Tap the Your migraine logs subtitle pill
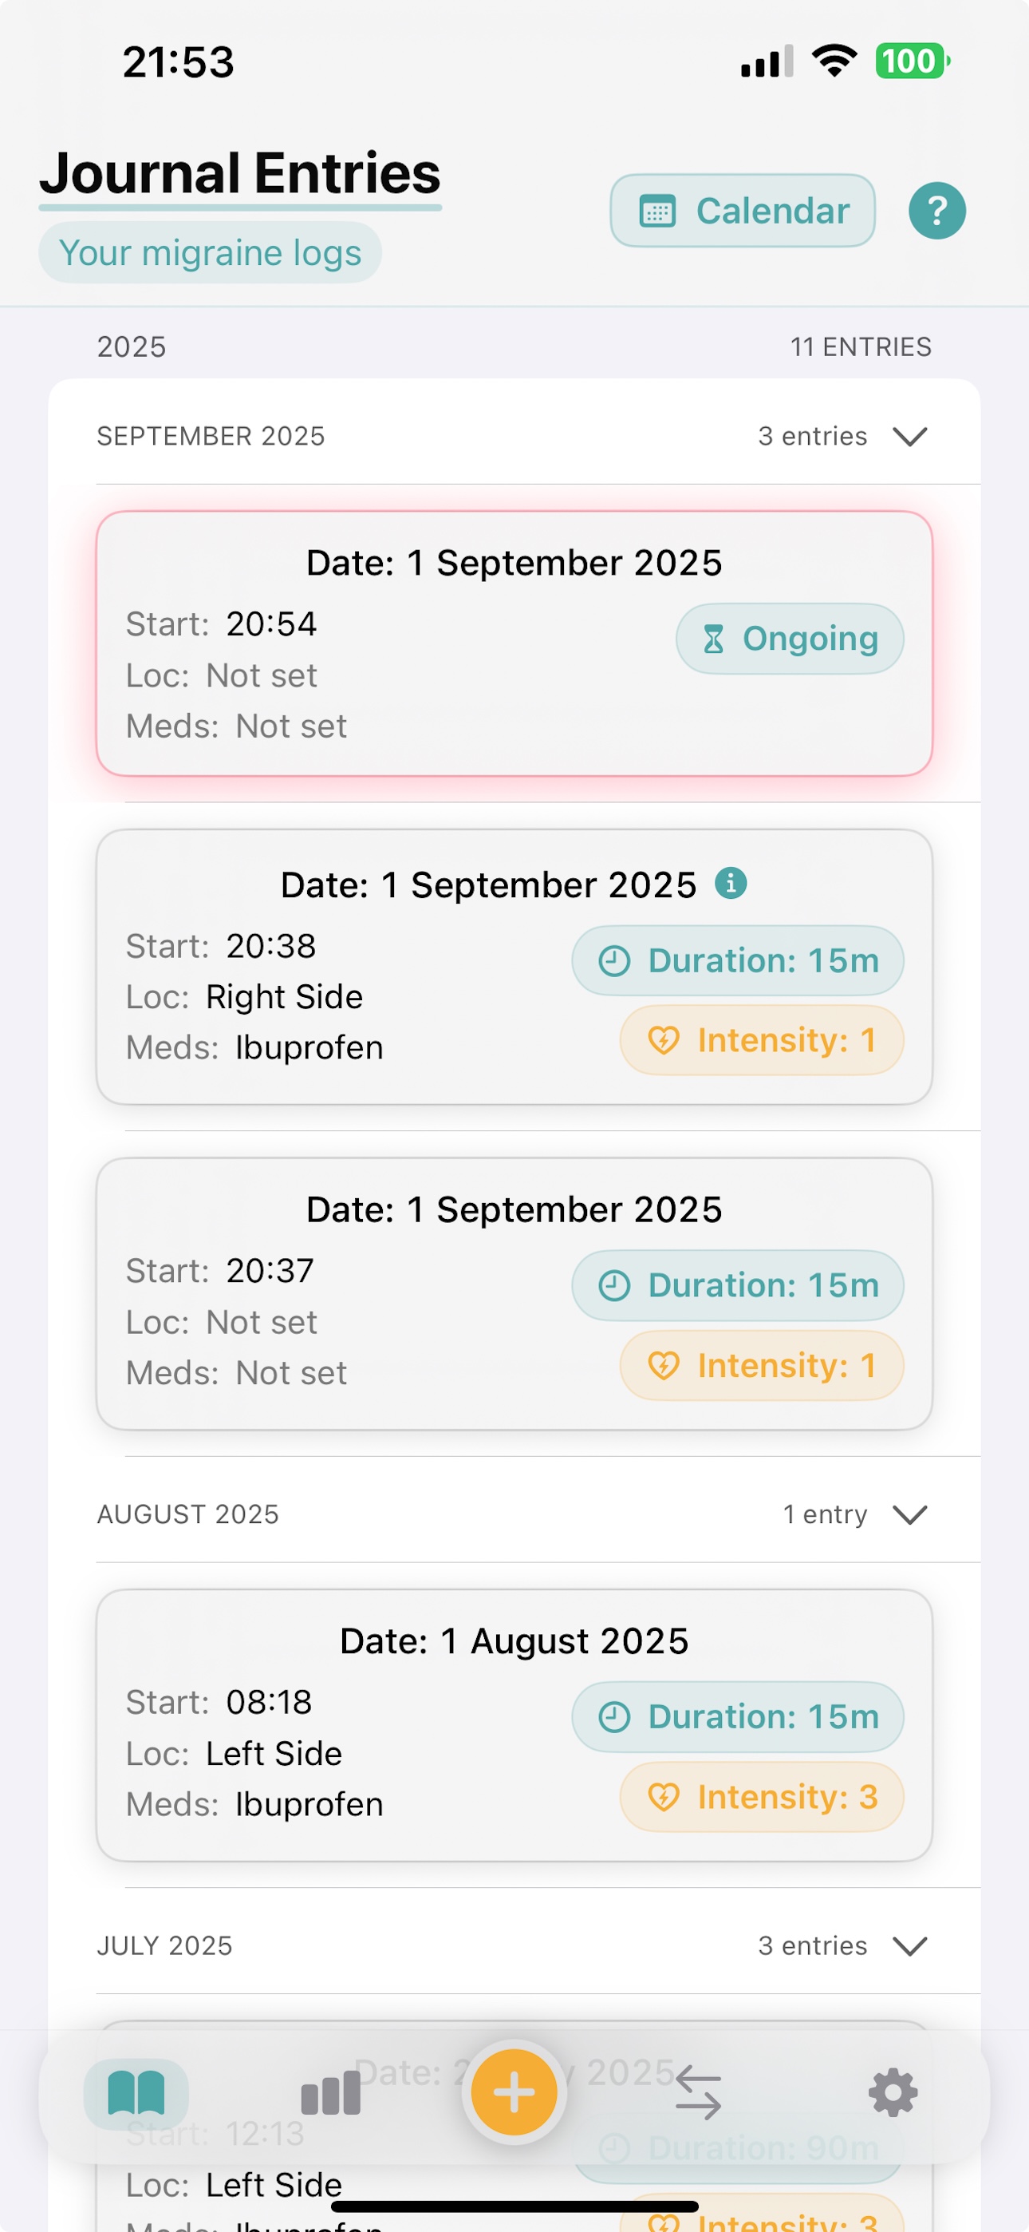The width and height of the screenshot is (1029, 2232). 210,252
